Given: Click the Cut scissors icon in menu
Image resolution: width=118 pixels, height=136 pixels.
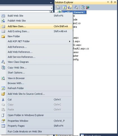Looking at the screenshot, I should click(3, 100).
